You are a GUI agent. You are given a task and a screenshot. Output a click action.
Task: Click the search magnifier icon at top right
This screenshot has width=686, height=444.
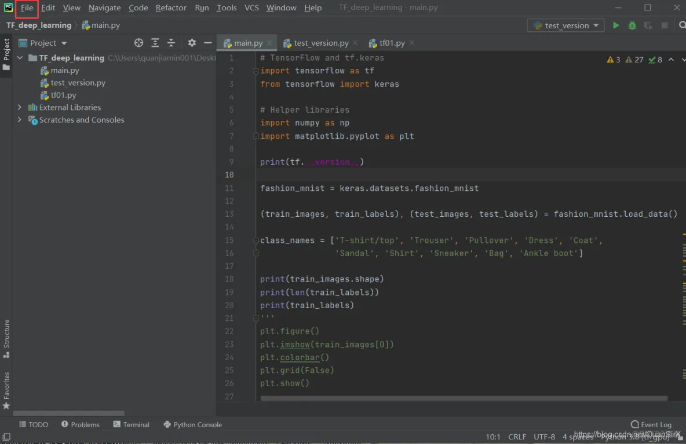tap(681, 25)
